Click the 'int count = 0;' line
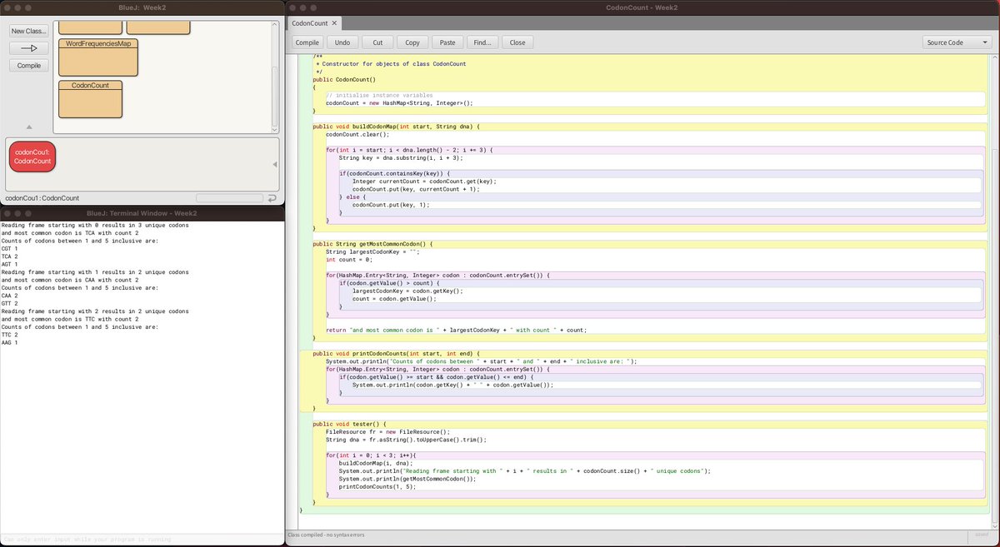Screen dimensions: 1000x547 (347, 260)
